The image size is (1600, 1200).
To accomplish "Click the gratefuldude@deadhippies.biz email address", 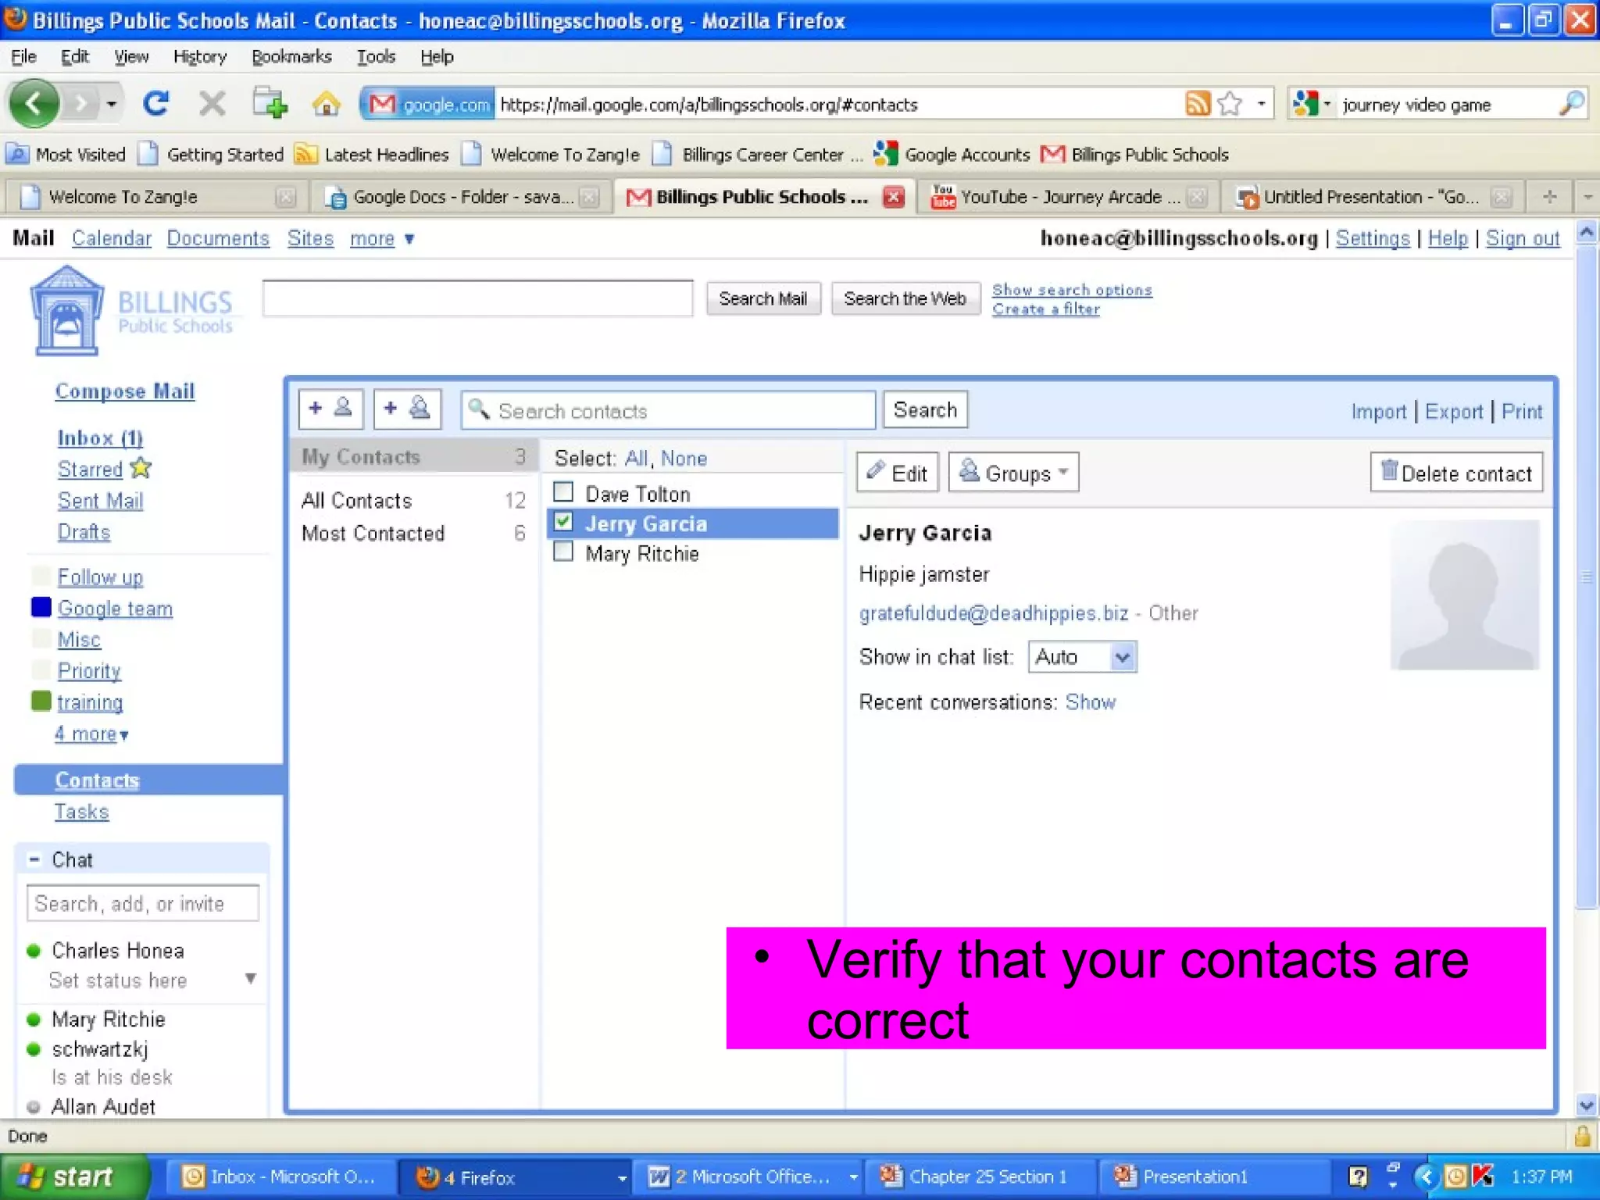I will point(994,613).
